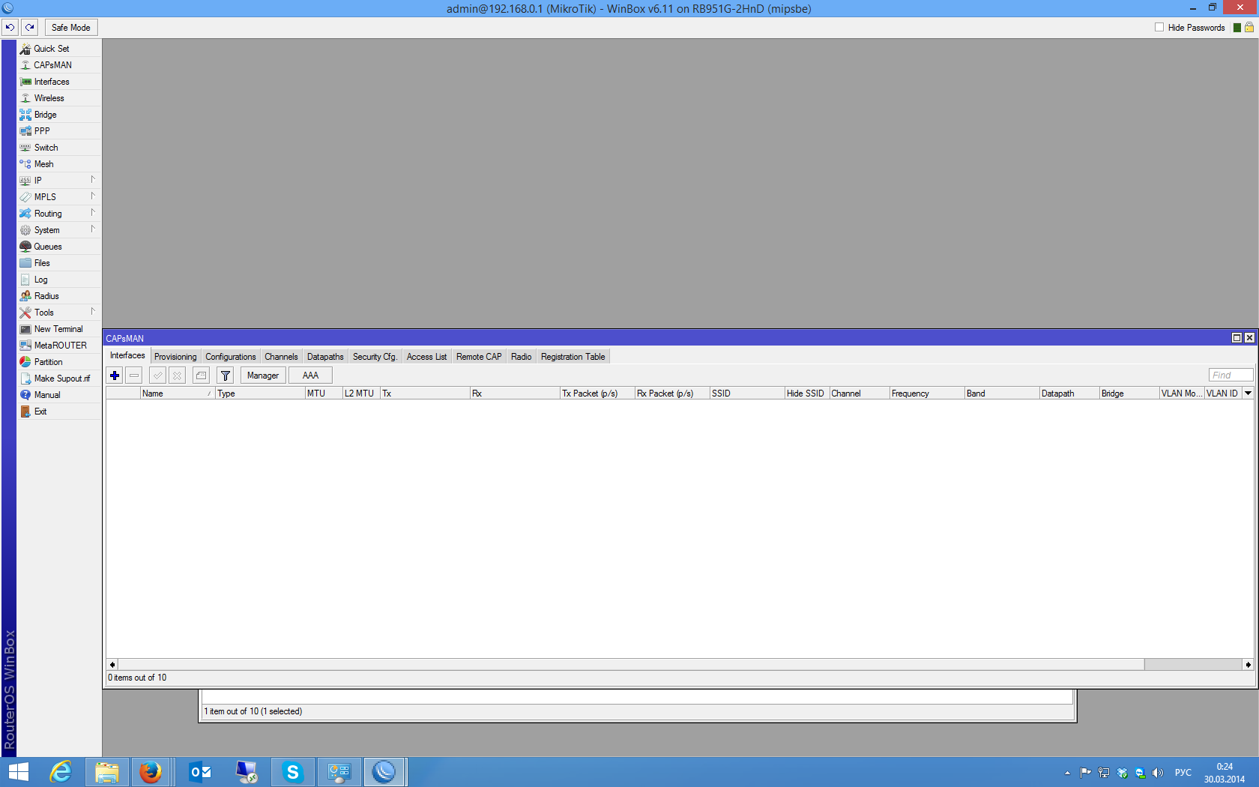The image size is (1259, 787).
Task: Switch to the Radio tab
Action: [x=522, y=357]
